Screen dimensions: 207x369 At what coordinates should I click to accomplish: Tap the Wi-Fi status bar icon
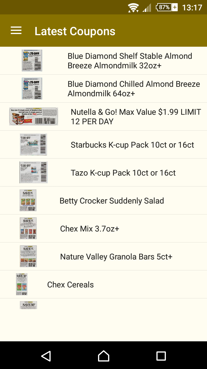[133, 7]
